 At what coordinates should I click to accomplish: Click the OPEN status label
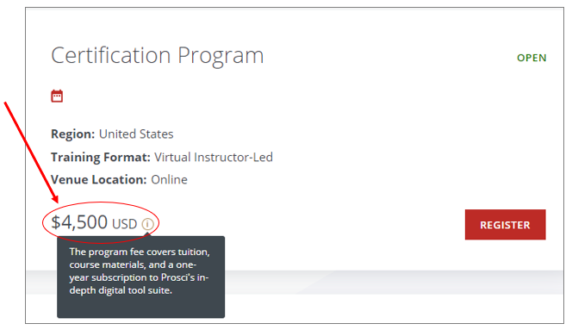(532, 58)
